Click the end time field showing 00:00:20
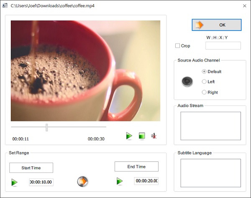 coord(146,181)
